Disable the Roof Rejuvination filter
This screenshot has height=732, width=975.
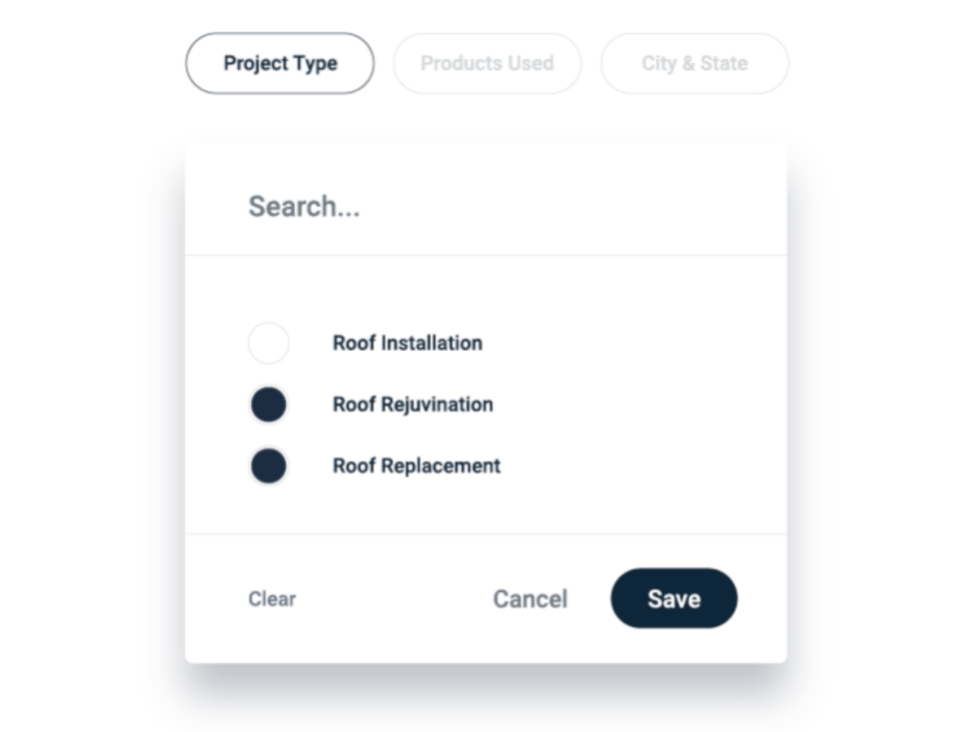coord(269,405)
